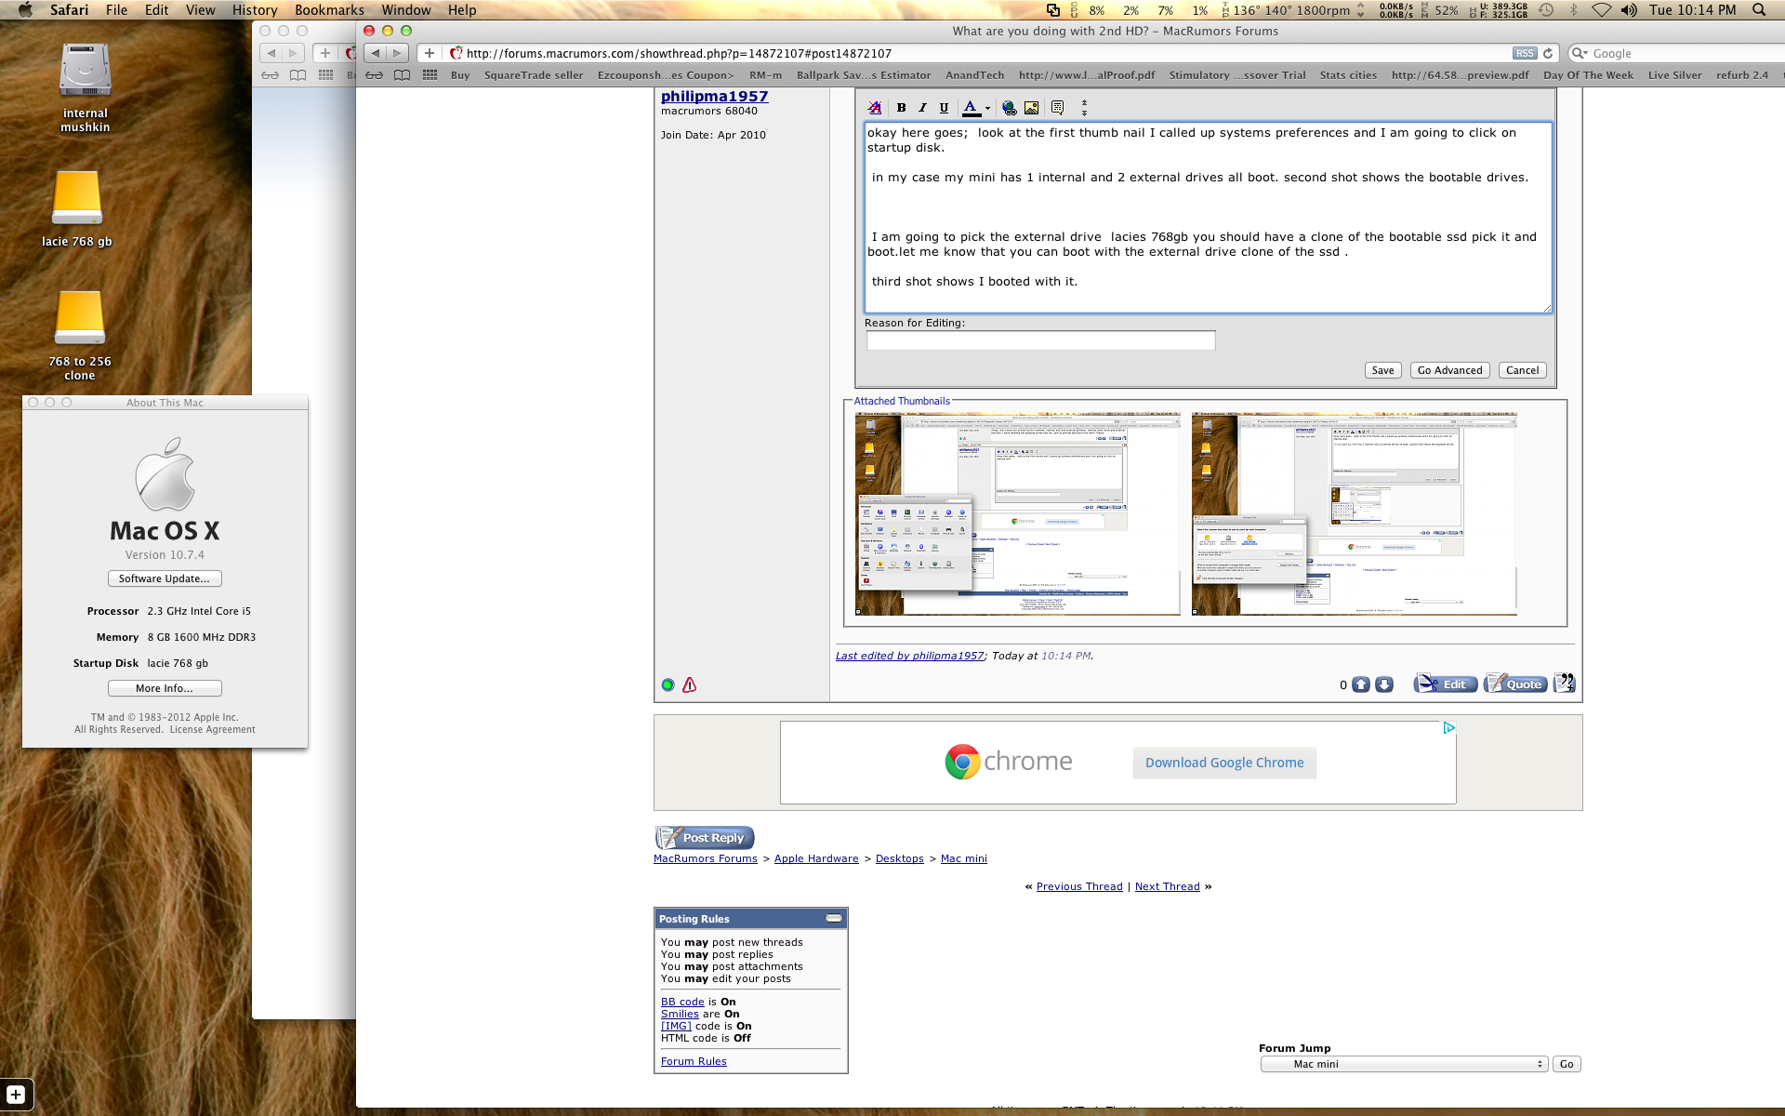Image resolution: width=1785 pixels, height=1116 pixels.
Task: Click More Info button in About This Mac
Action: pos(165,688)
